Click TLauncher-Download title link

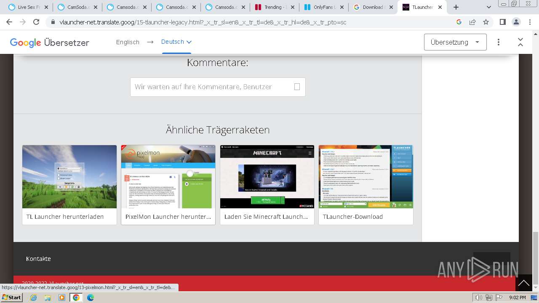353,217
